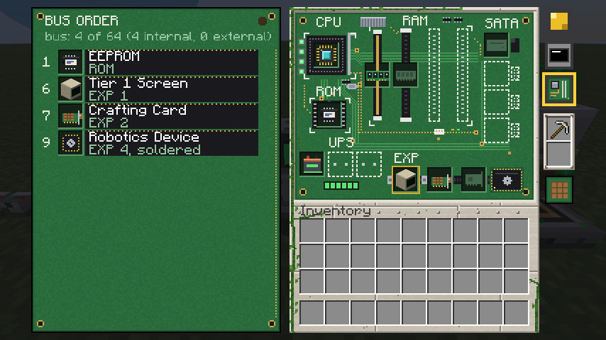Click the empty slot beneath the pickaxe
The height and width of the screenshot is (340, 606).
(x=559, y=154)
